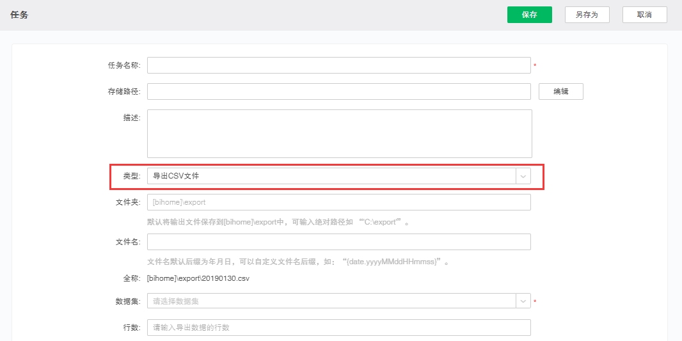
Task: Focus the 文件名 input field
Action: [x=338, y=242]
